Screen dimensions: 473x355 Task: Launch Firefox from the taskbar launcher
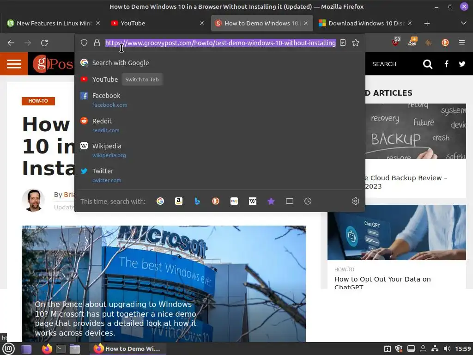click(47, 349)
